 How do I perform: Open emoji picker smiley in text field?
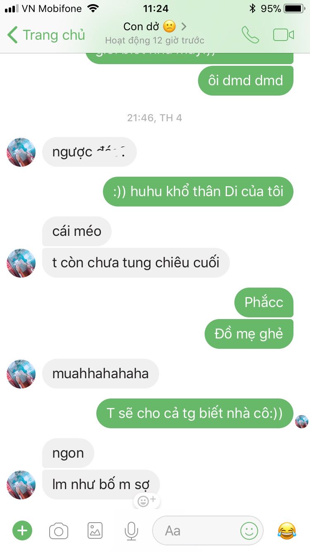pyautogui.click(x=249, y=530)
